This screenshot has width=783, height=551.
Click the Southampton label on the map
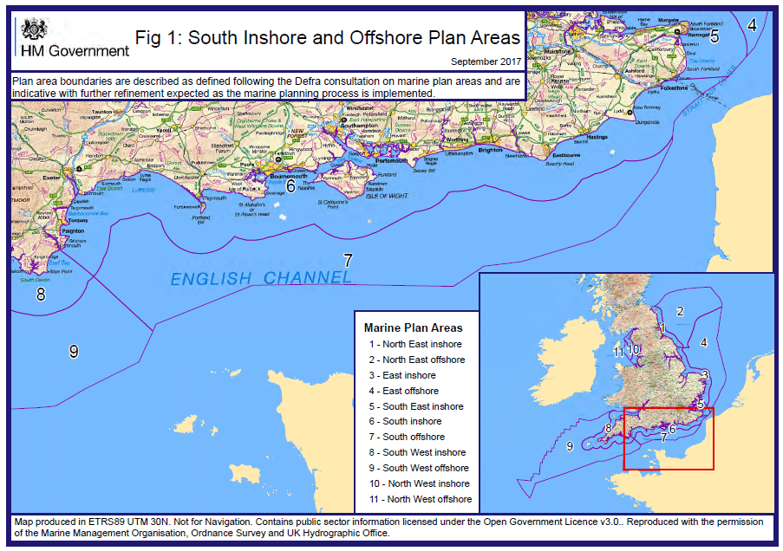tap(359, 126)
